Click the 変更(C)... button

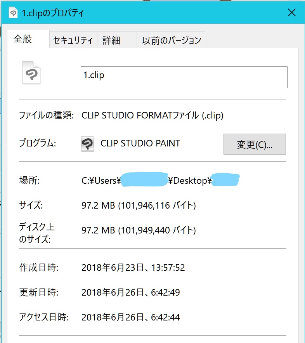pos(255,144)
